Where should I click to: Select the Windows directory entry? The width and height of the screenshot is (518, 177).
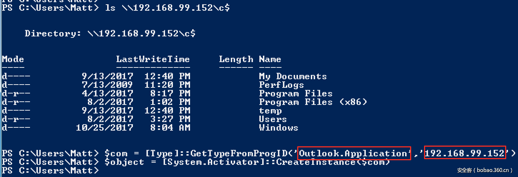[x=278, y=128]
